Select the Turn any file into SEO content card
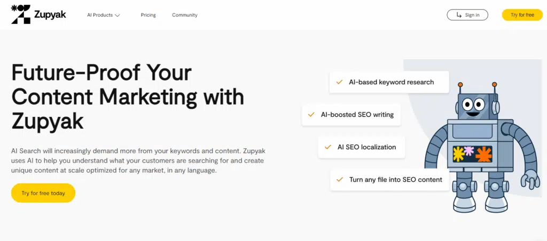547x241 pixels. click(389, 180)
